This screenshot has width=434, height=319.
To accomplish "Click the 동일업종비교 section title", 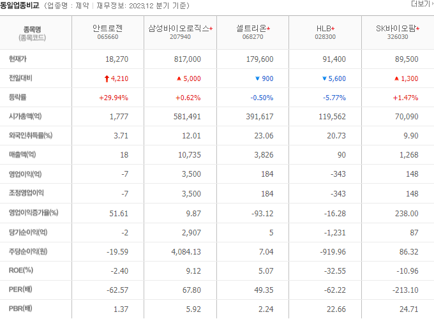I will pos(20,5).
